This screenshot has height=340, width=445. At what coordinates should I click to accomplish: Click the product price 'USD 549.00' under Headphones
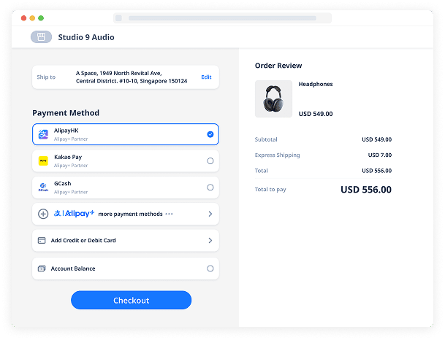[316, 114]
